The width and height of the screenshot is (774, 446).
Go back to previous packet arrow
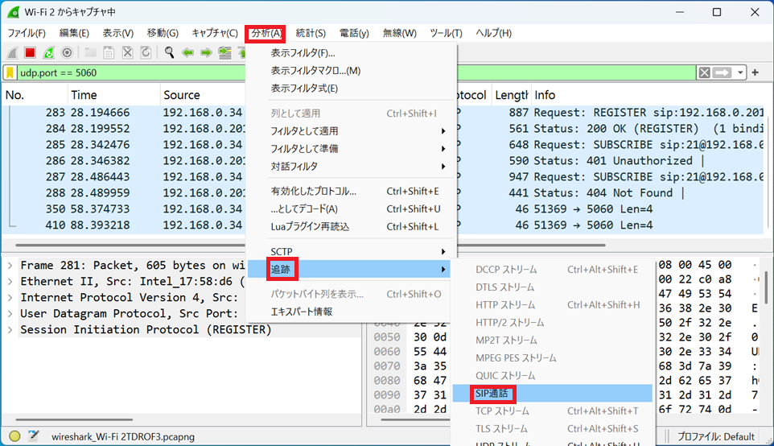tap(187, 52)
